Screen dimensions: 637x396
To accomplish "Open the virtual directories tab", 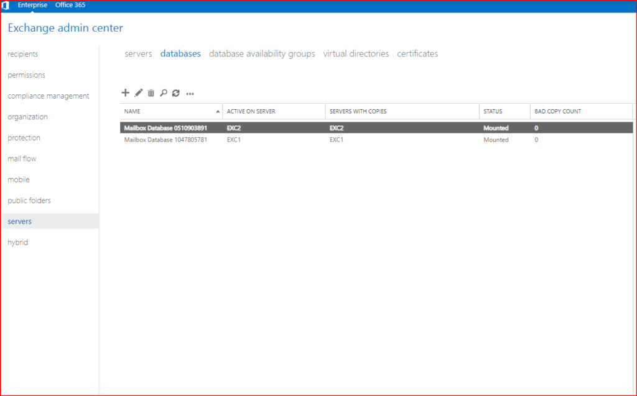I will 356,54.
